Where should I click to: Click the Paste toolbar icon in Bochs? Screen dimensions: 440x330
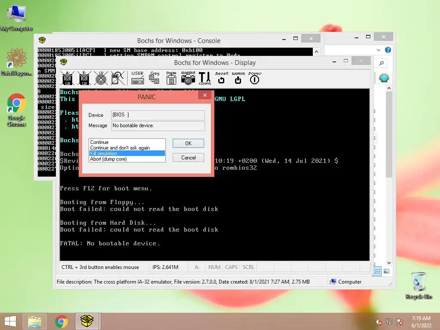coord(171,78)
